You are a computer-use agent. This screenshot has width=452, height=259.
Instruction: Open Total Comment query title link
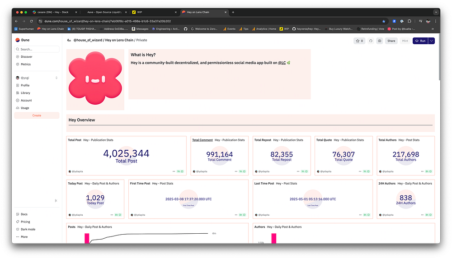click(202, 140)
